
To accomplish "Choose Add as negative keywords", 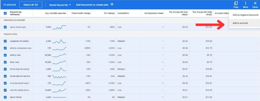I will (x=245, y=15).
